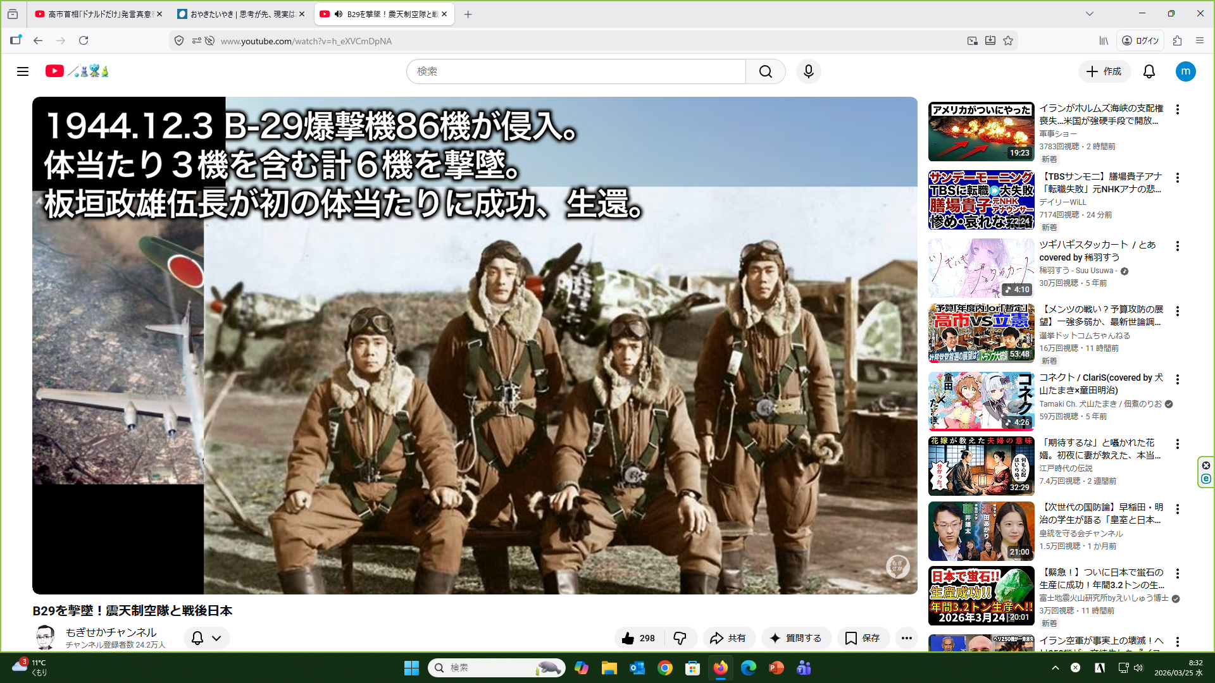This screenshot has height=683, width=1215.
Task: Click the YouTube search input field
Action: point(576,71)
